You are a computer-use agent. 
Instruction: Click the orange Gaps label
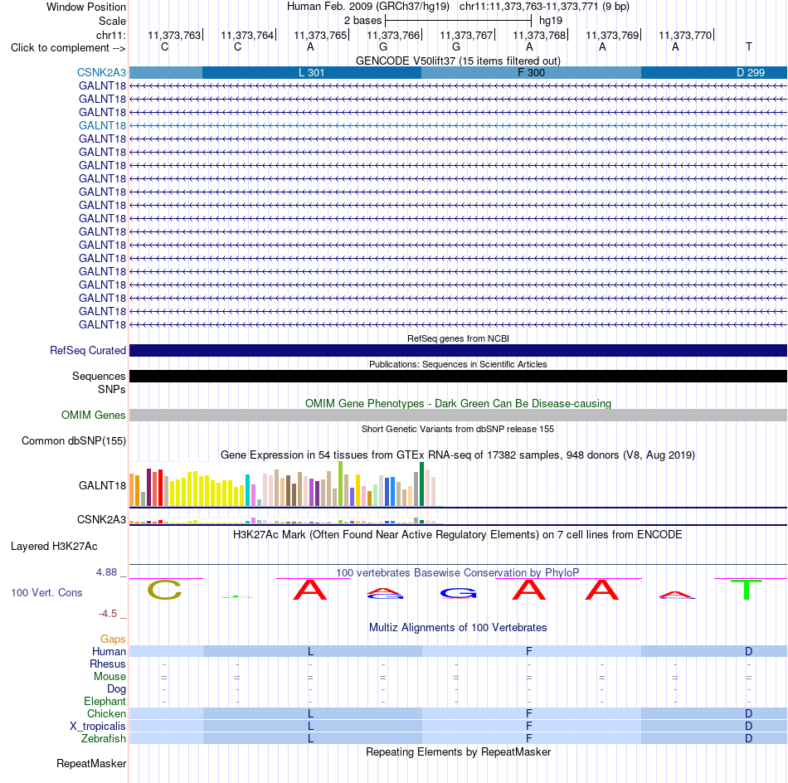113,639
